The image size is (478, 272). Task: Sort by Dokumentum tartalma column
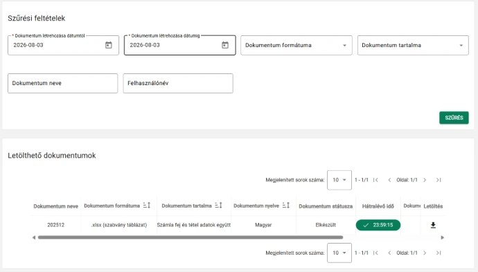[219, 206]
